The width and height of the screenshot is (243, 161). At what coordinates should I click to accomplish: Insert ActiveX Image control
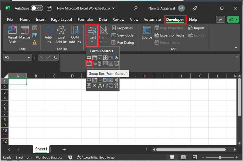(x=105, y=86)
